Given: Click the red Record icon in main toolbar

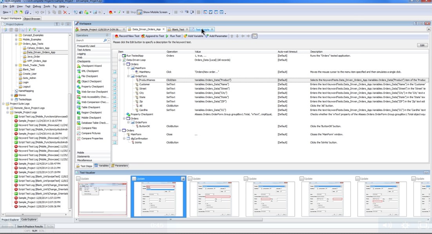Looking at the screenshot, I should point(111,13).
